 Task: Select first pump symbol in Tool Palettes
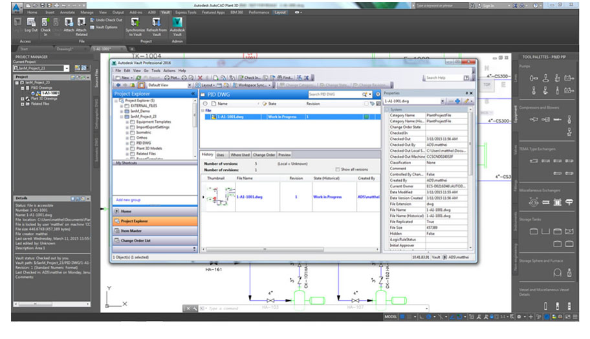pyautogui.click(x=534, y=78)
